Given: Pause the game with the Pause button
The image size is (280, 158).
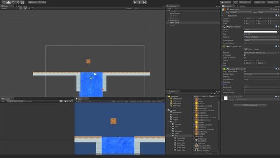Looking at the screenshot, I should (140, 2).
